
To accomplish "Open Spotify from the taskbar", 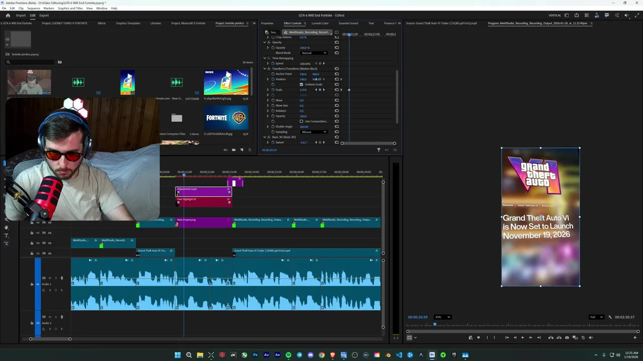I will 288,355.
